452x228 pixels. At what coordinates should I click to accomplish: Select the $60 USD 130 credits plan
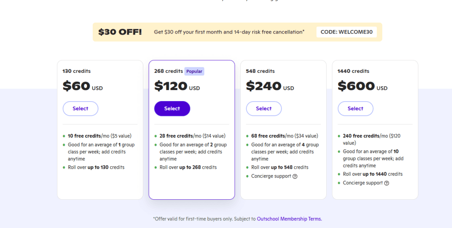[80, 109]
